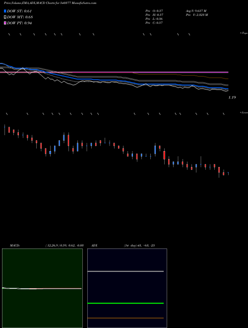248x328 pixels.
Task: Click the chart title mentioning MunafaSutra.com
Action: (50, 3)
